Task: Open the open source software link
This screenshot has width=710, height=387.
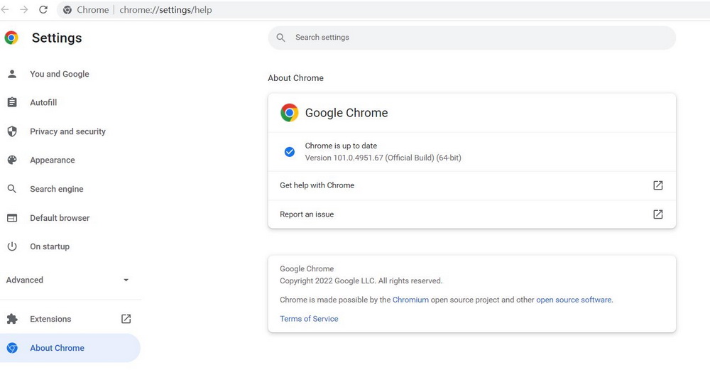Action: click(x=574, y=300)
